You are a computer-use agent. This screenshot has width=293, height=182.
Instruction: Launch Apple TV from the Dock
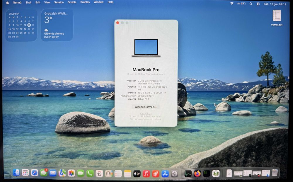pos(137,174)
